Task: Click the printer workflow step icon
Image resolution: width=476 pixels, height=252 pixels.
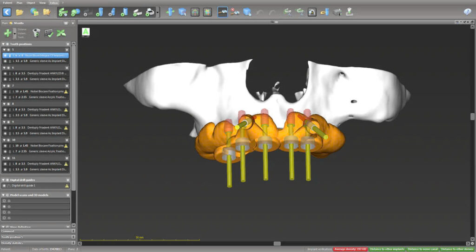Action: 150,12
